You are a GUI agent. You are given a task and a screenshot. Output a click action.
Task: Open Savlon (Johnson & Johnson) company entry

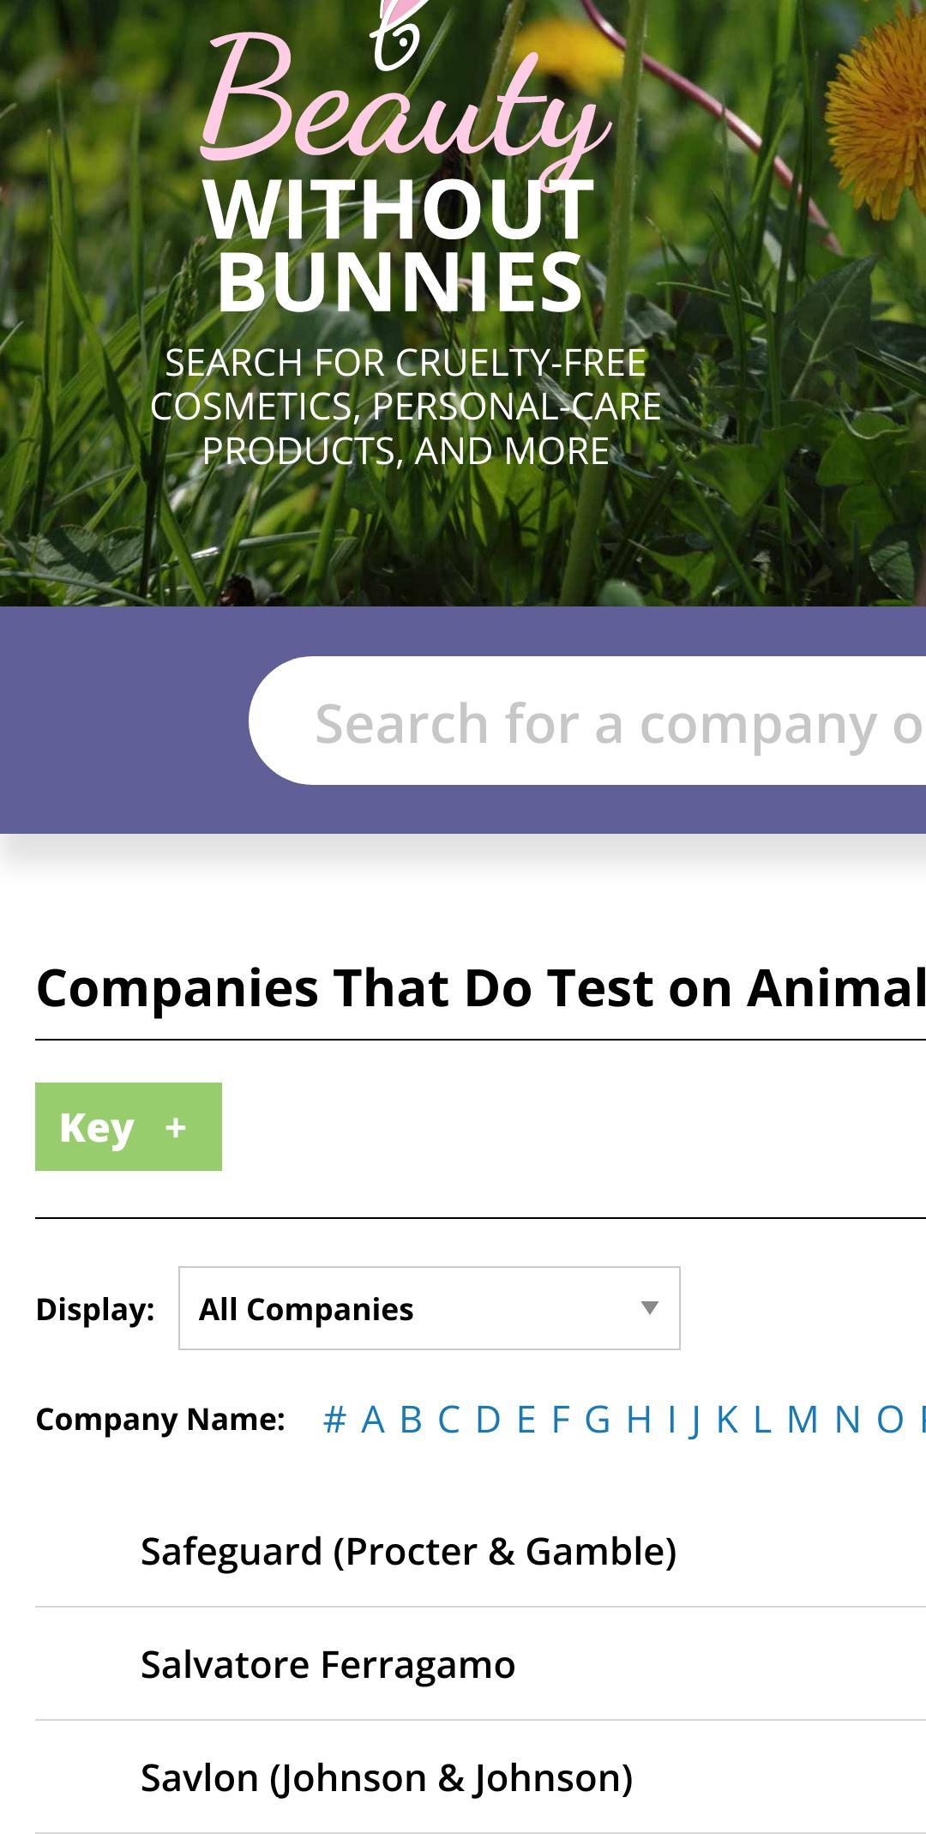pyautogui.click(x=386, y=1777)
